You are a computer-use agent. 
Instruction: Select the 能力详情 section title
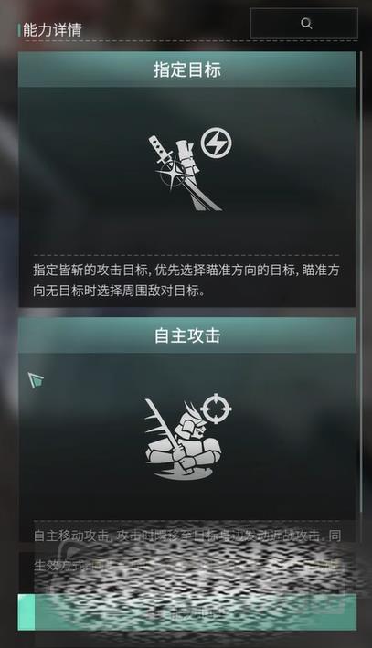point(52,30)
